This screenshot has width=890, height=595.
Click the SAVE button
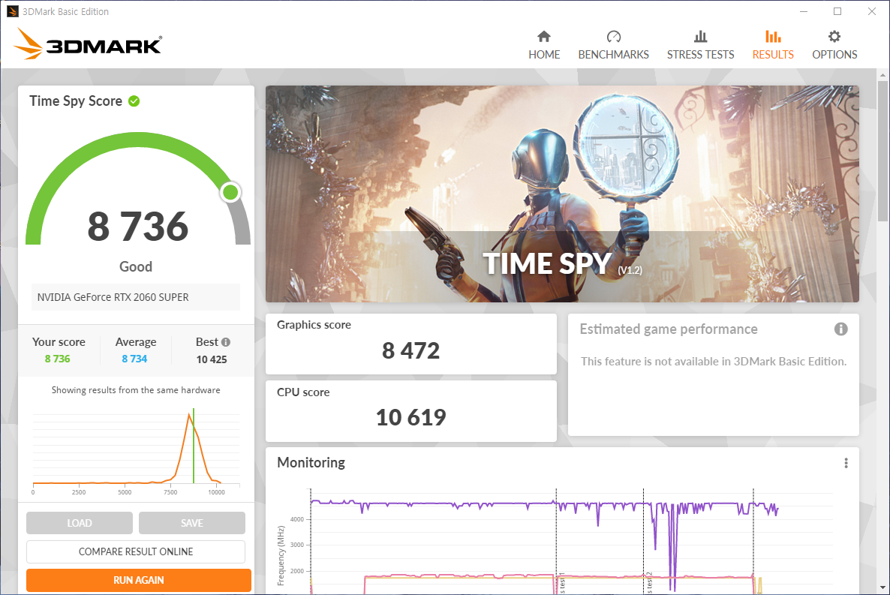click(x=192, y=523)
